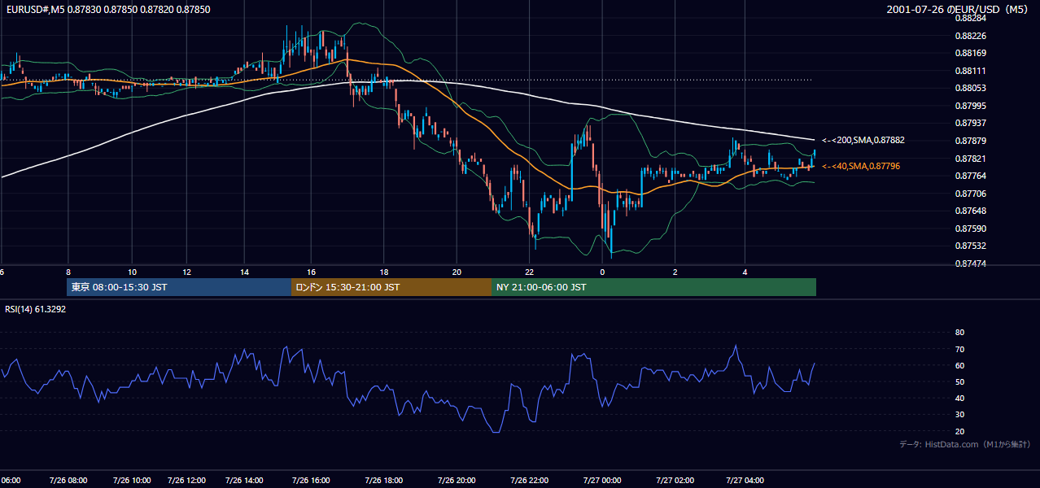The width and height of the screenshot is (1040, 488).
Task: Click hour label 0 under price chart
Action: 602,272
